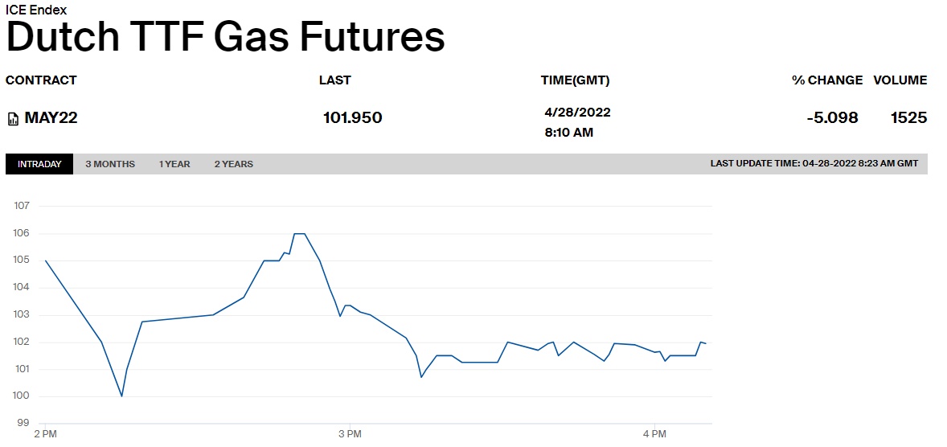
Task: Click the 3 PM time axis label
Action: (x=350, y=435)
